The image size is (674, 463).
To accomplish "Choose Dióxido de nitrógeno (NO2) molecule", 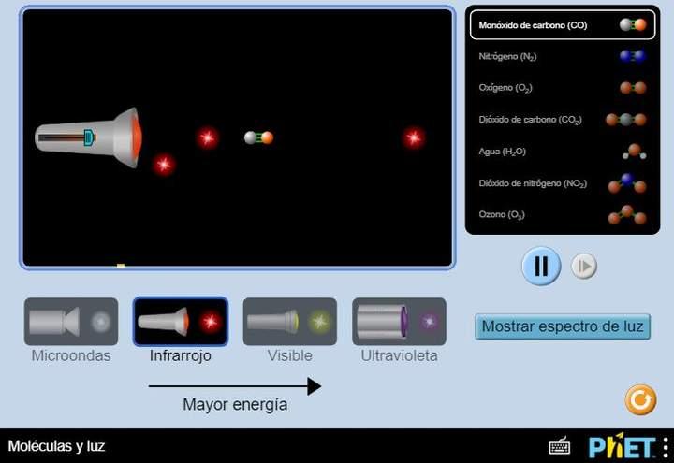I will click(562, 183).
